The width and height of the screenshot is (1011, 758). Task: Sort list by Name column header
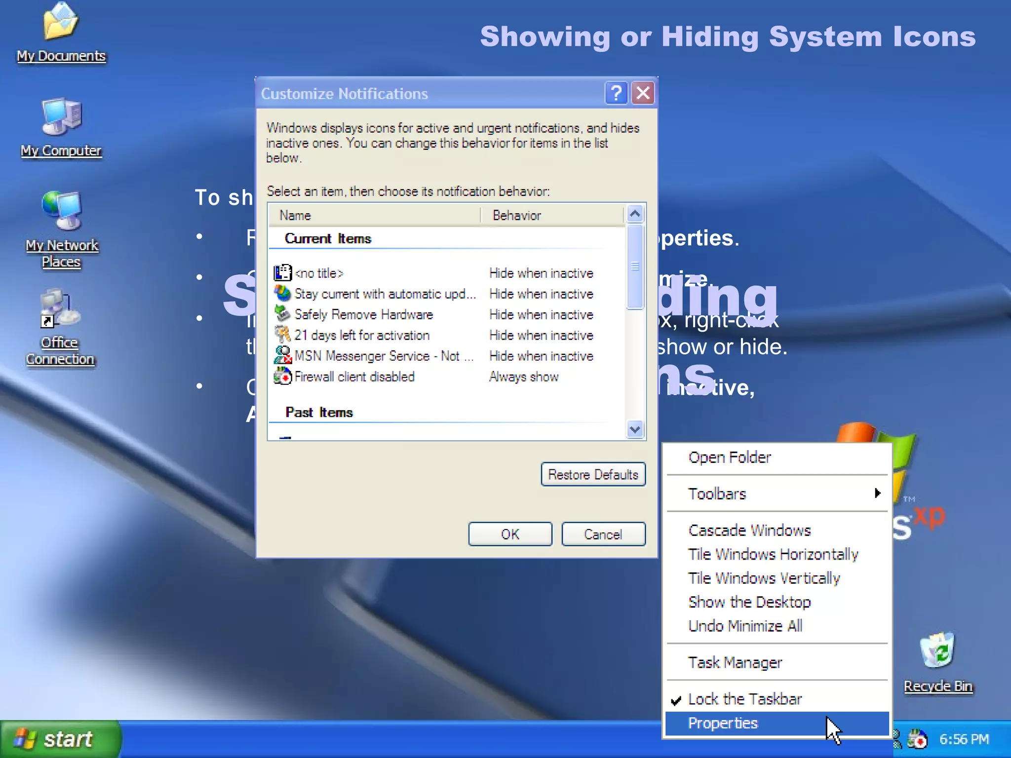point(375,215)
